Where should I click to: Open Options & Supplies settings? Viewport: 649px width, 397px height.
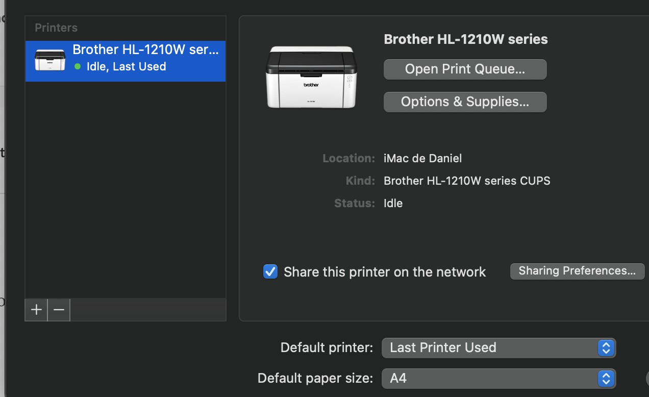pyautogui.click(x=464, y=102)
